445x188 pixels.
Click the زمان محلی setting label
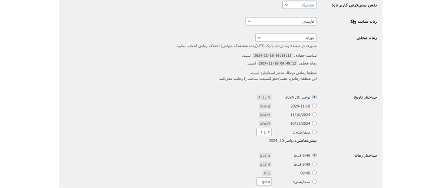coord(367,38)
